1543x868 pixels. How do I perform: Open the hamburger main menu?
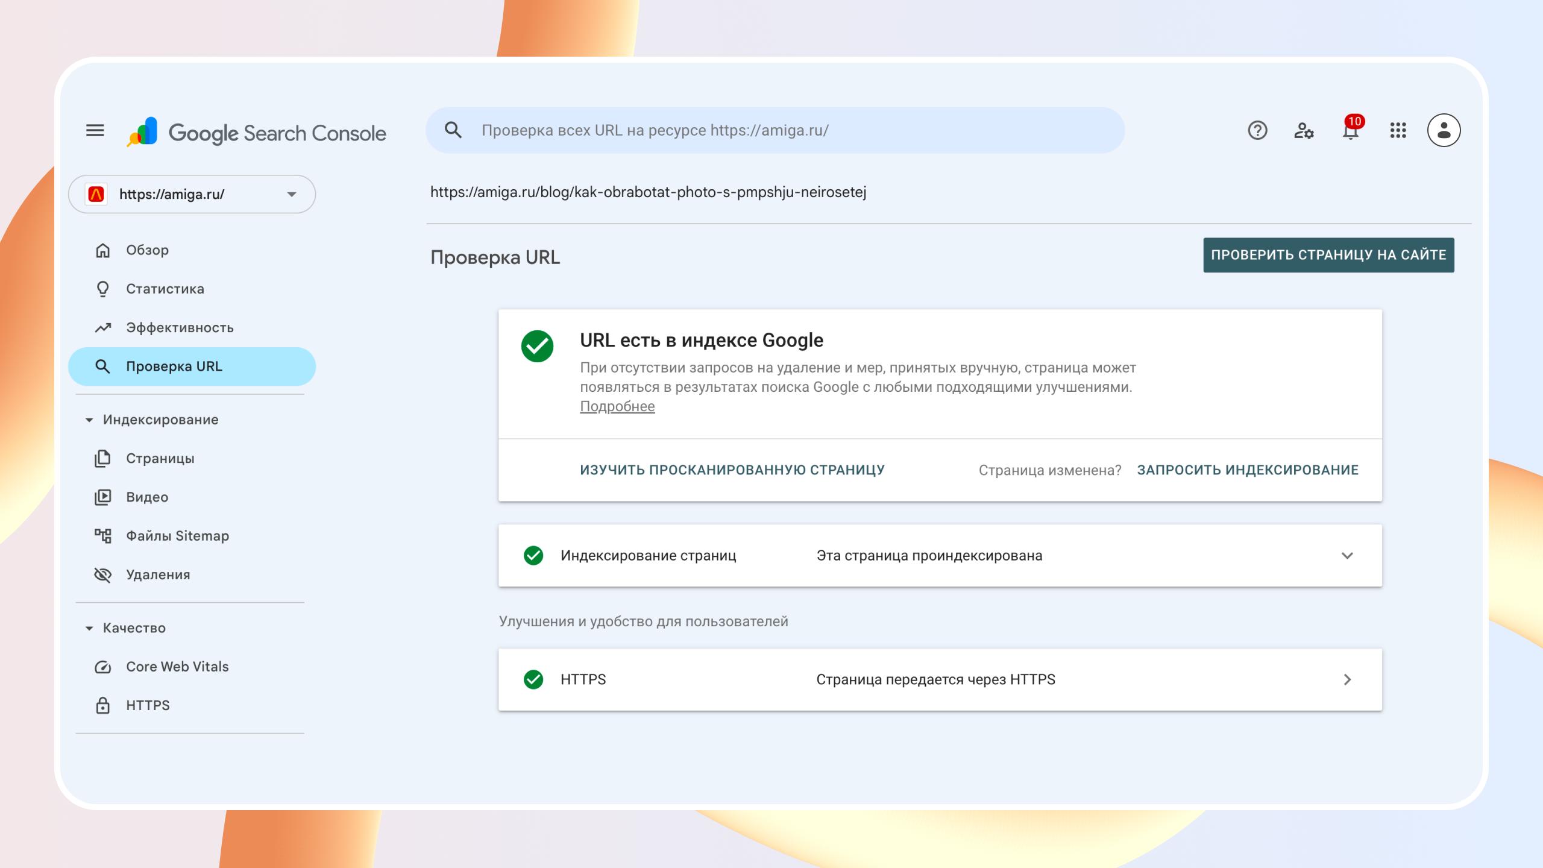click(95, 130)
